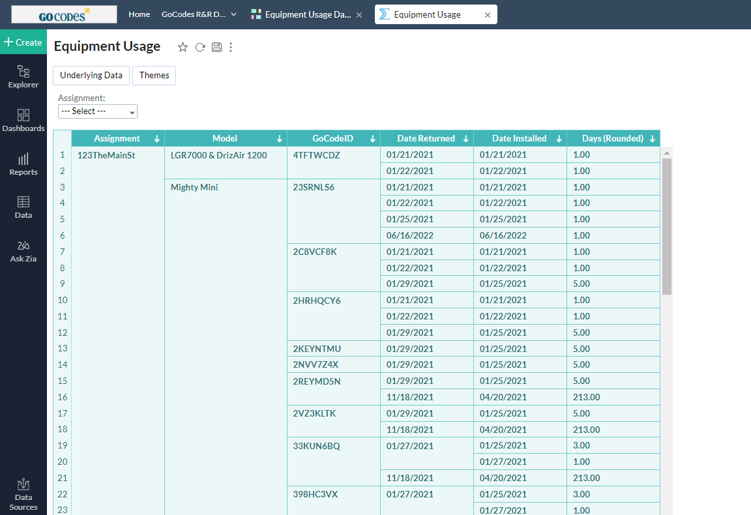This screenshot has width=751, height=515.
Task: Refresh the Equipment Usage report
Action: tap(200, 47)
